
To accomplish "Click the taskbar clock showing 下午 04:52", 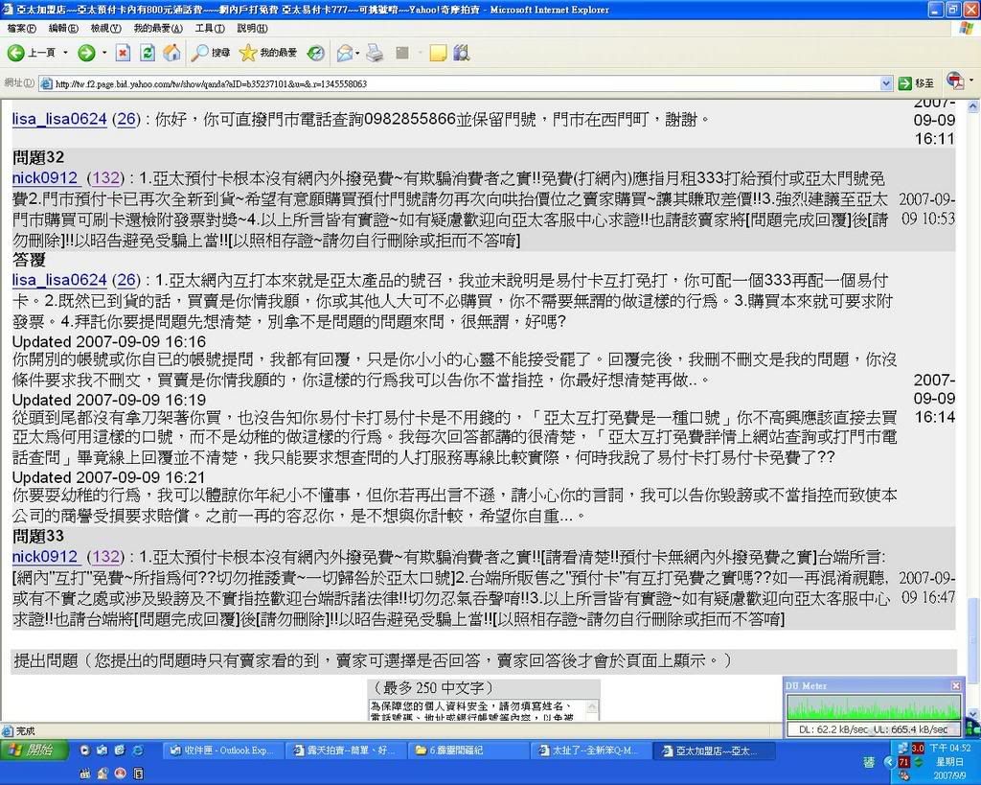I will point(949,748).
